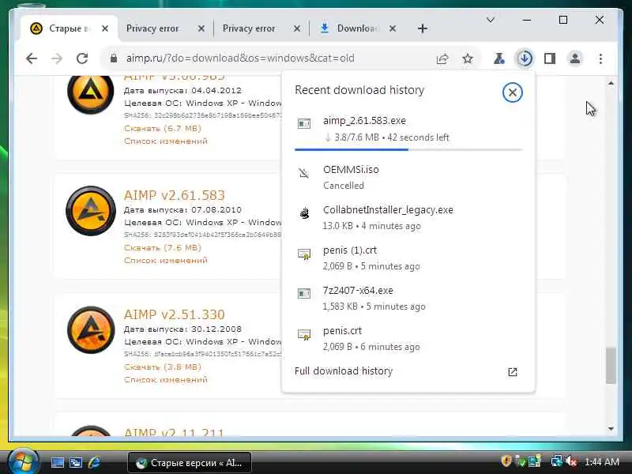632x474 pixels.
Task: Open Список изменений under Скачать (6.7 MB)
Action: [x=166, y=141]
